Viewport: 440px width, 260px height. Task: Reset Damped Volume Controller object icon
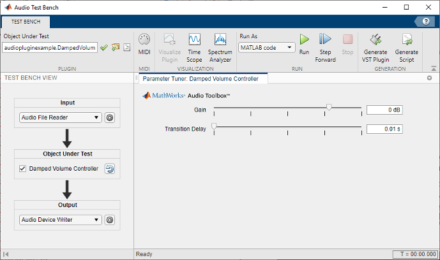coord(110,169)
